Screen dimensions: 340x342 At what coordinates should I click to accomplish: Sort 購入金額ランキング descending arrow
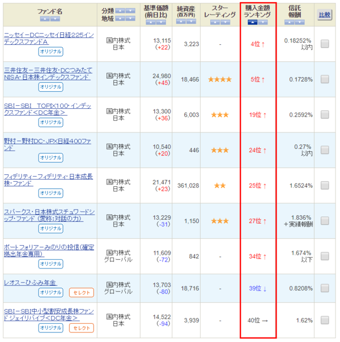(x=263, y=22)
